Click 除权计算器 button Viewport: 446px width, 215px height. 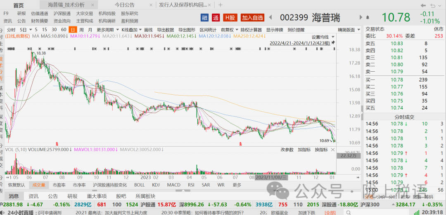click(x=251, y=30)
